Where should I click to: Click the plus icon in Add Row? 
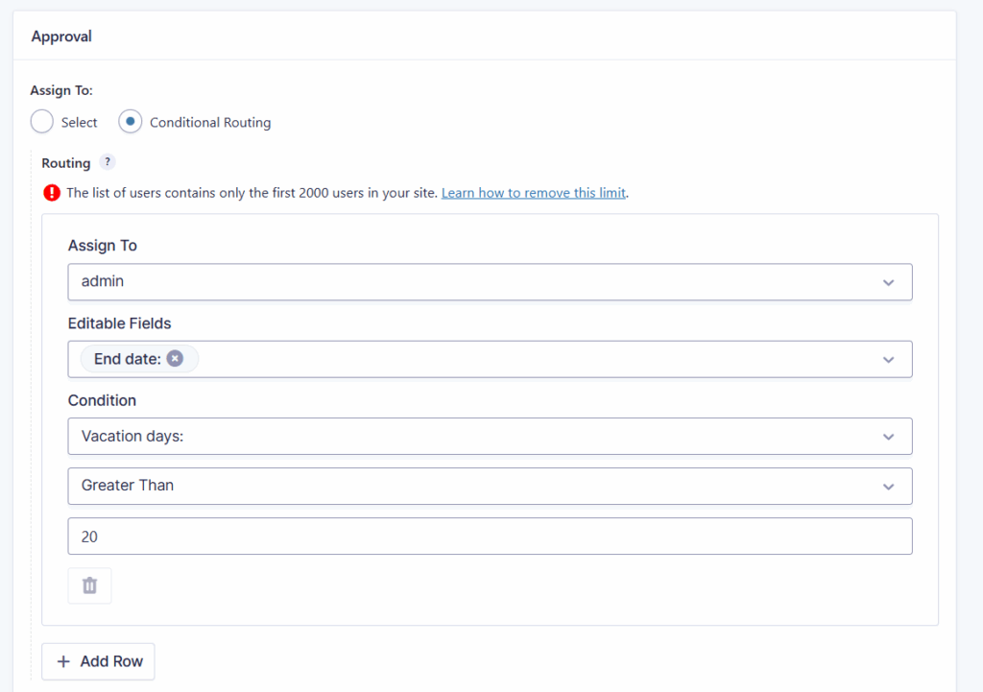tap(63, 661)
